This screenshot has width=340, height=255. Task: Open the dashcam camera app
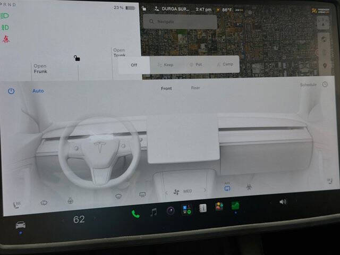[171, 210]
